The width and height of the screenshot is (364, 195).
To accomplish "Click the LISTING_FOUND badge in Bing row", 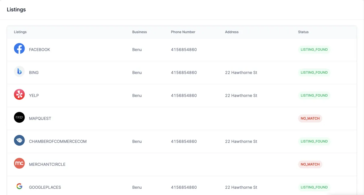I will (314, 73).
